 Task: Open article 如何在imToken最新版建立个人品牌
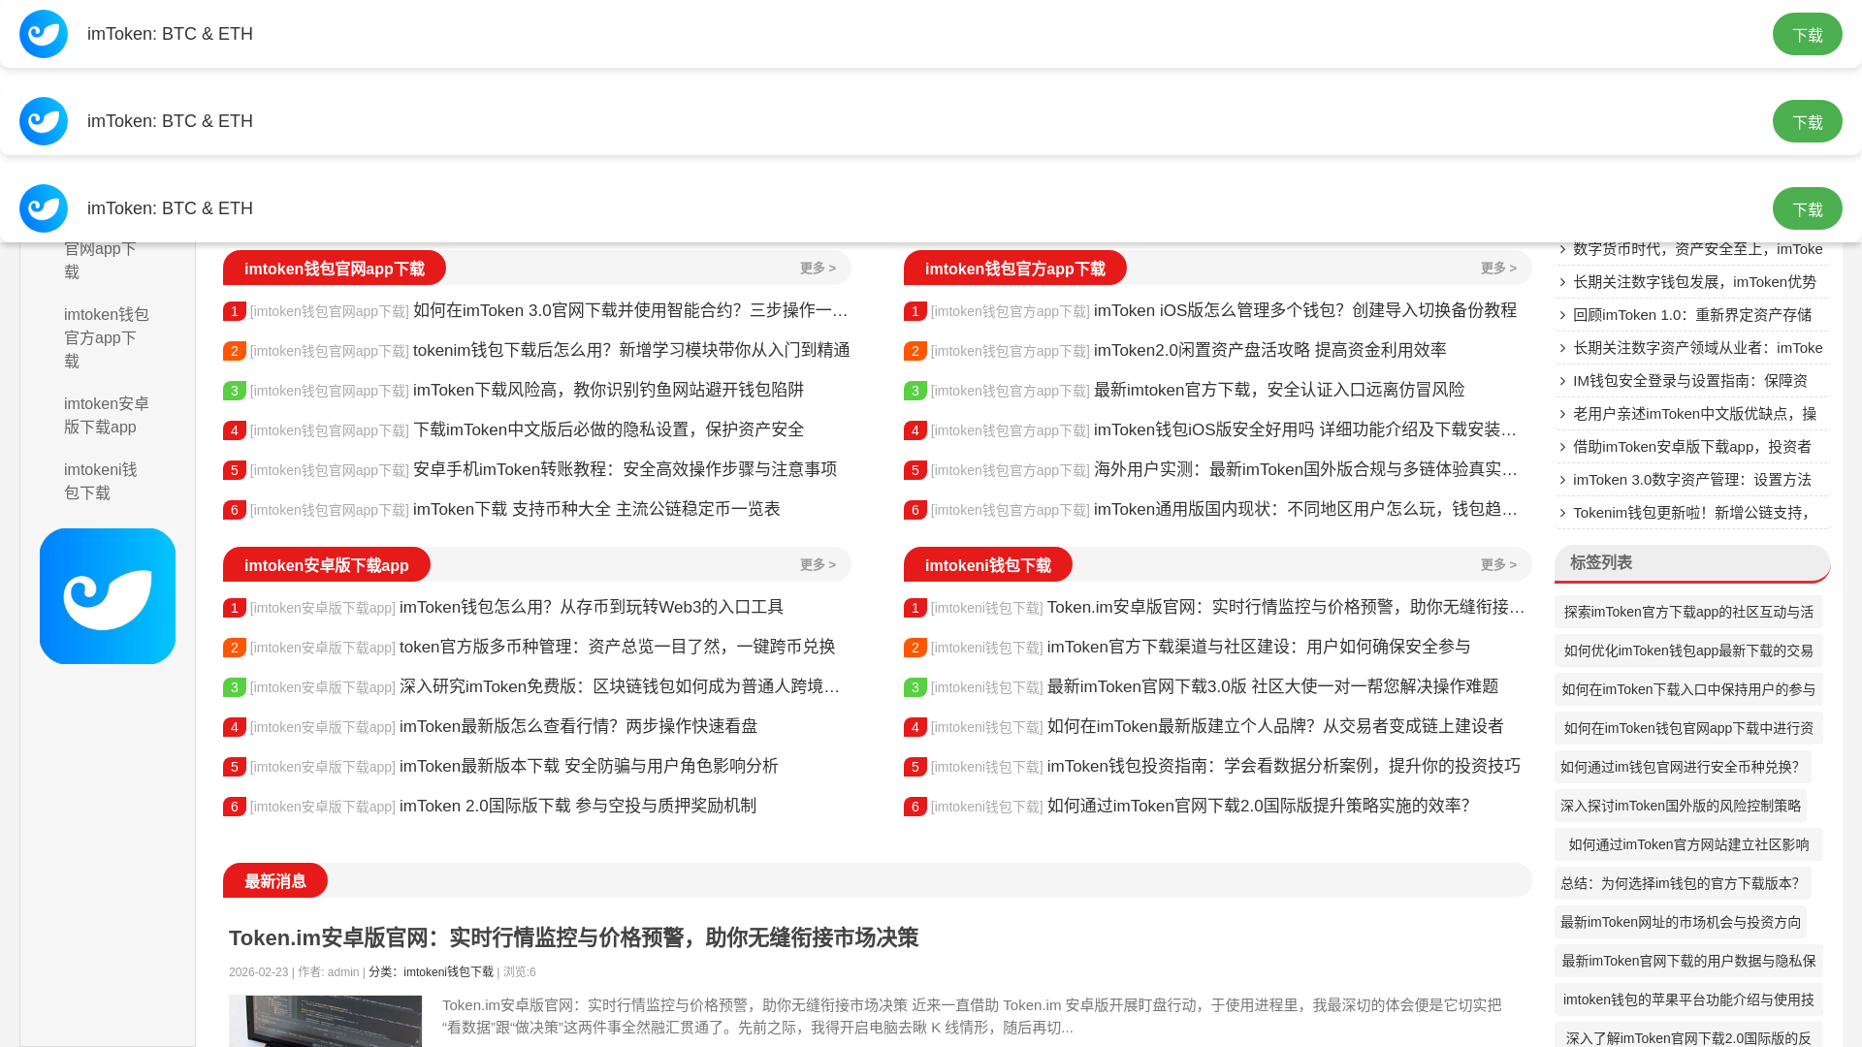(x=1275, y=726)
